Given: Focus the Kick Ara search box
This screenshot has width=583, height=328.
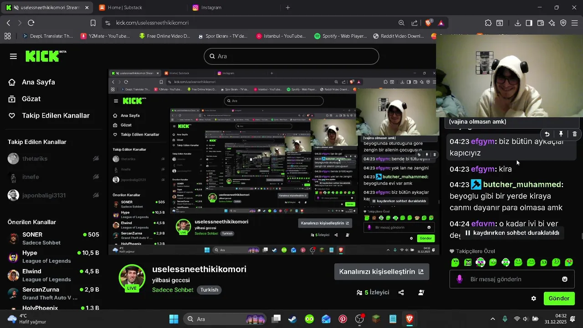Looking at the screenshot, I should click(x=291, y=56).
